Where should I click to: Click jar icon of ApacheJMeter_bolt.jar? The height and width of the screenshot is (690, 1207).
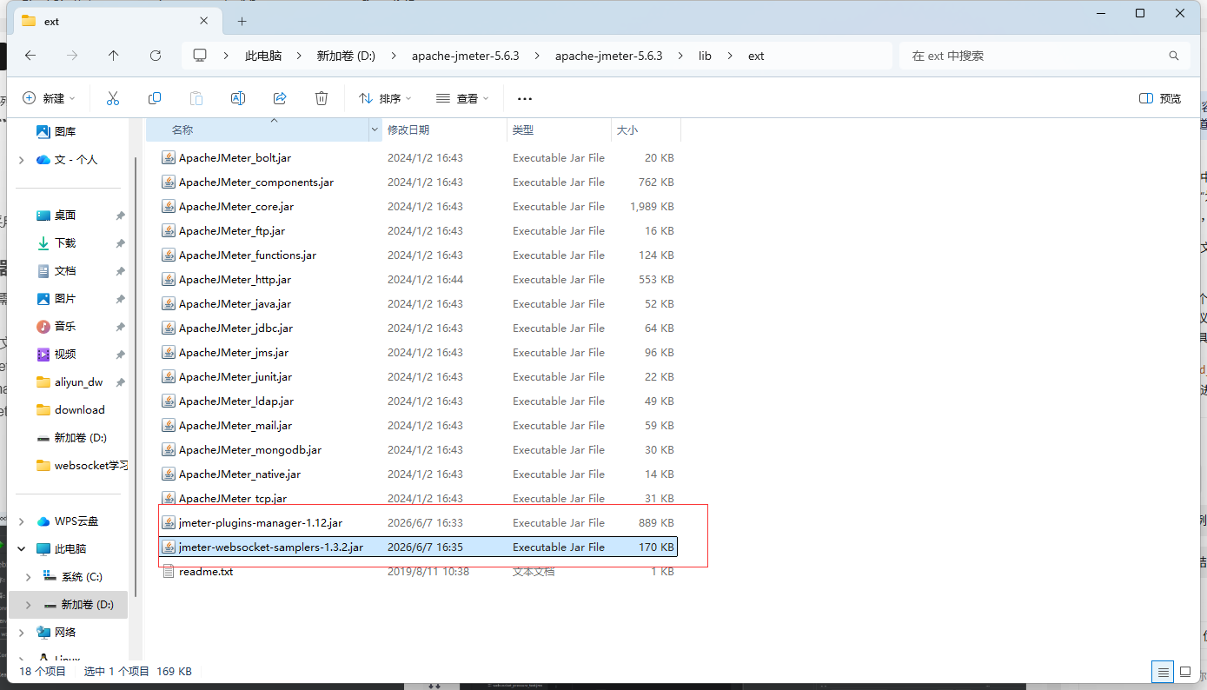point(169,158)
